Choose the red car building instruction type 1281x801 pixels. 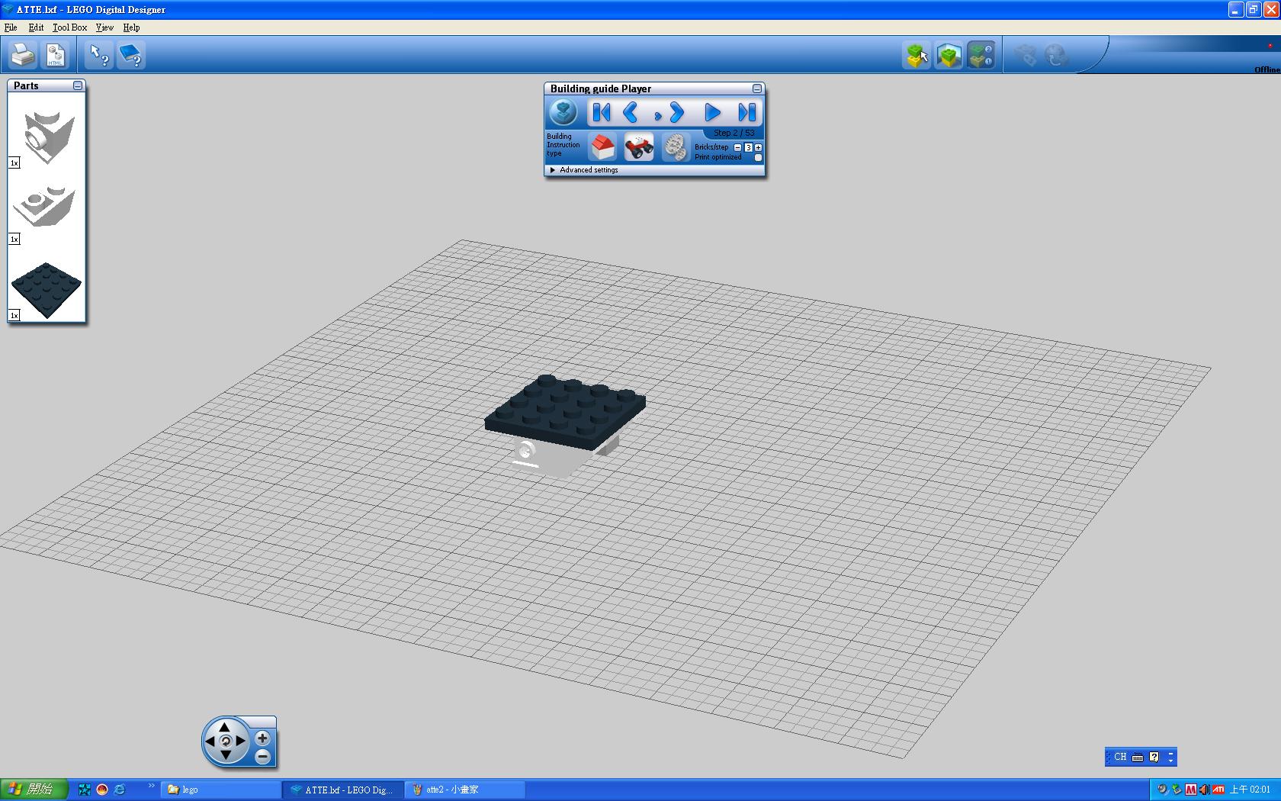tap(639, 146)
